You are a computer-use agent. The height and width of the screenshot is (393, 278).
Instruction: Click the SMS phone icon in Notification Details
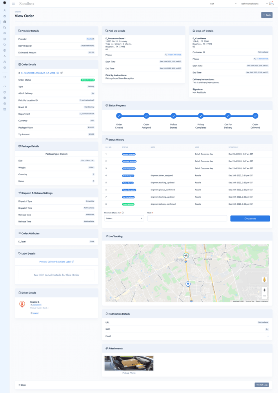point(267,329)
